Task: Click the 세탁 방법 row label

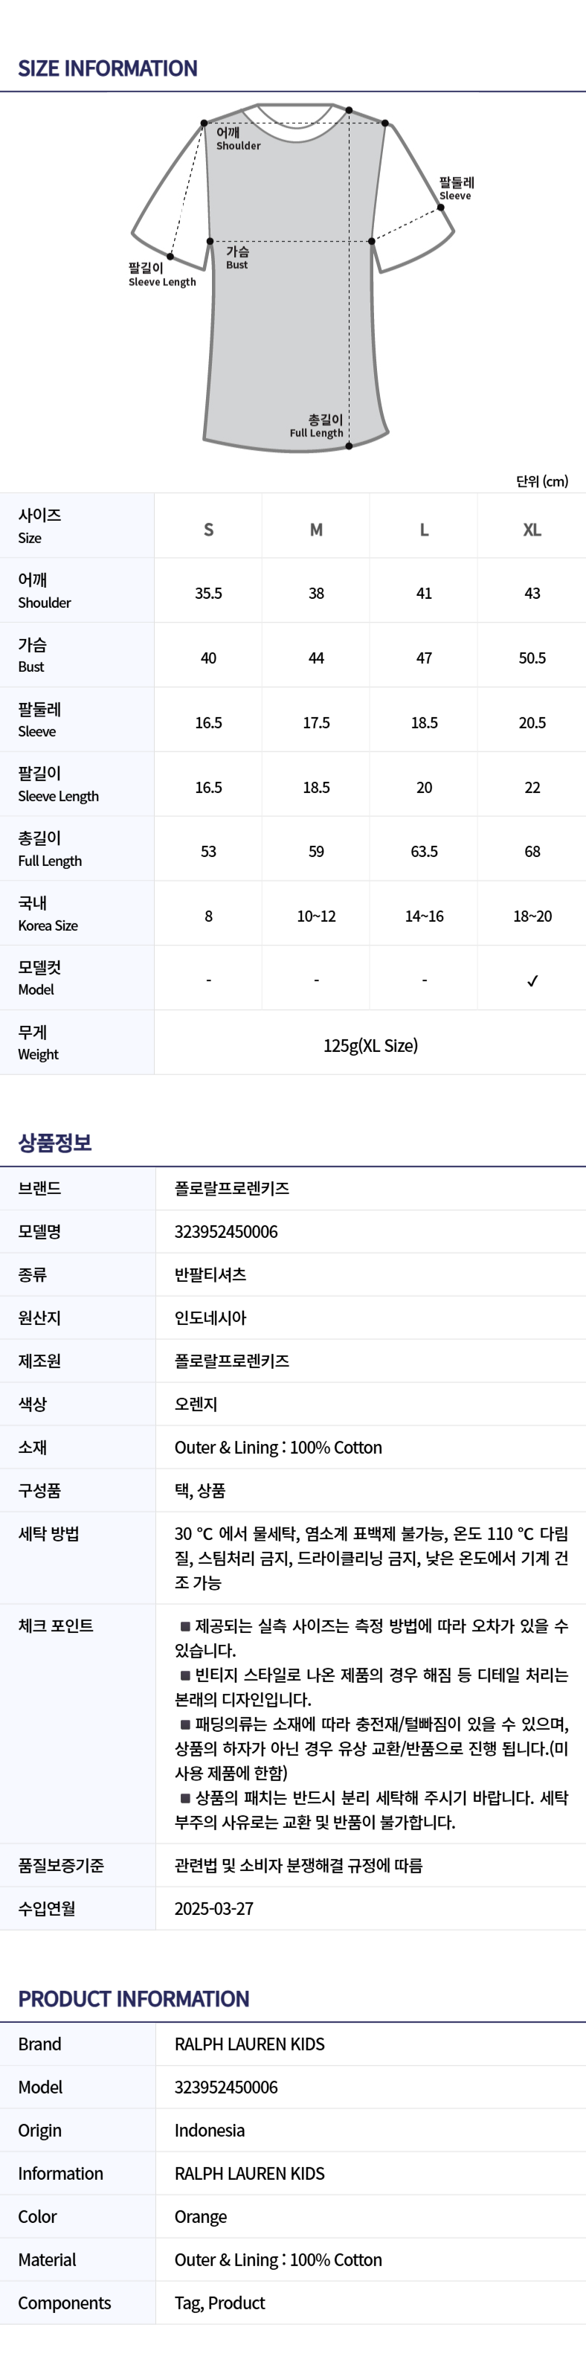Action: tap(49, 1533)
